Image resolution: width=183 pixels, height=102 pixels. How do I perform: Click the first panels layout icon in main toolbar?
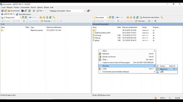[3, 11]
